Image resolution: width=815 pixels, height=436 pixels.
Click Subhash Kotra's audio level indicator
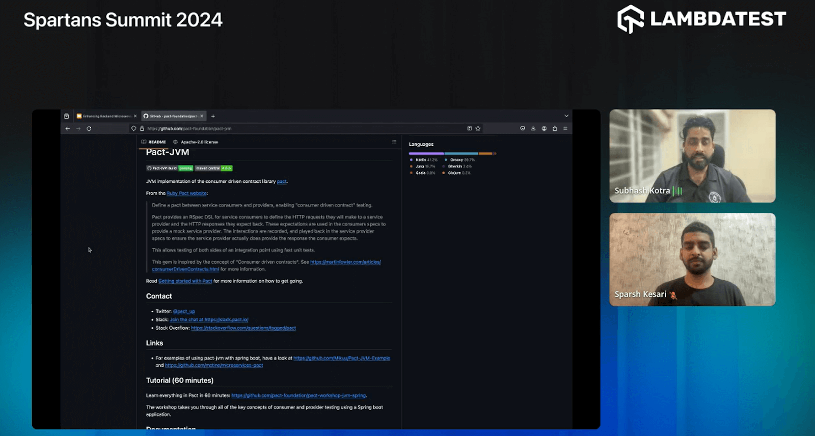click(x=678, y=191)
